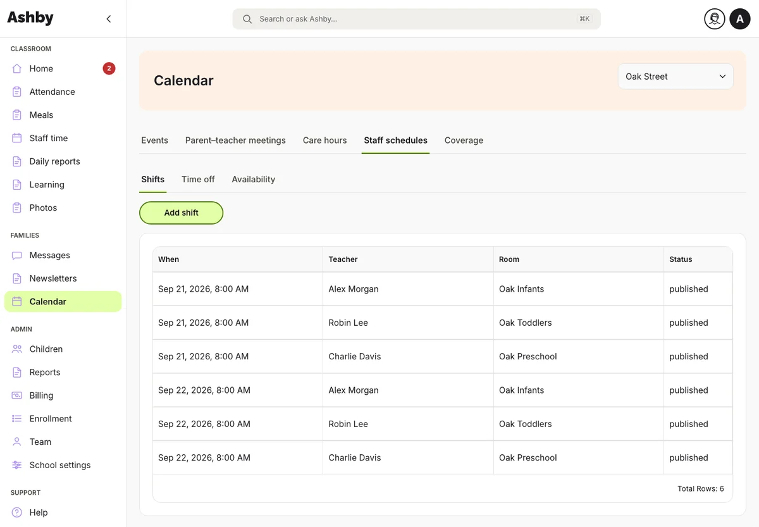Open the Meals section icon

[x=17, y=115]
